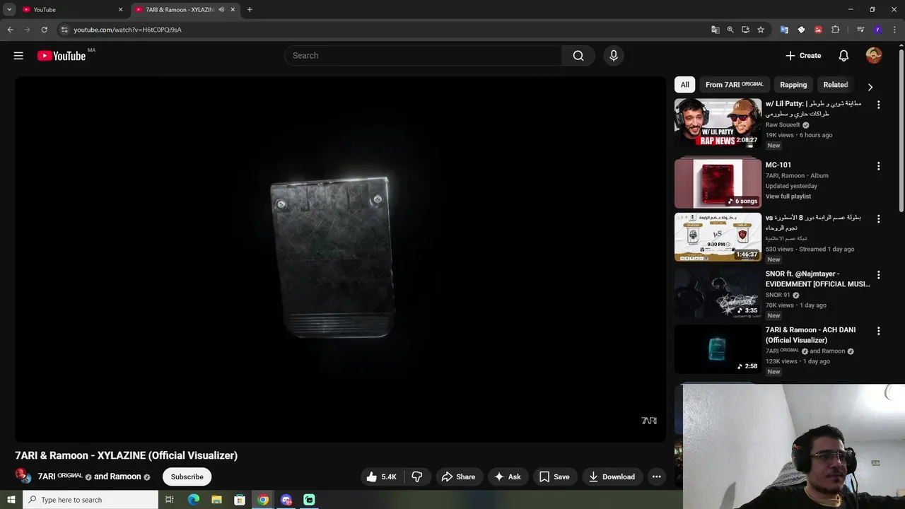Screen dimensions: 905x509
Task: Subscribe to the 7ARI ORIGINAL channel
Action: coord(187,477)
